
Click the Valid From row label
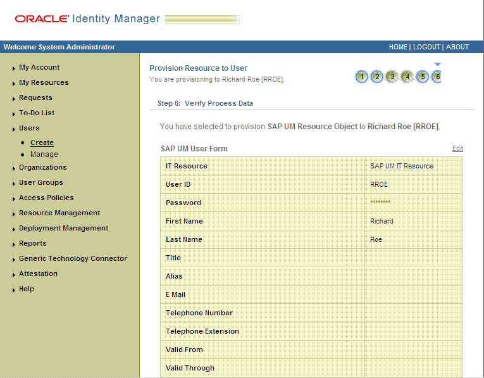pos(184,350)
